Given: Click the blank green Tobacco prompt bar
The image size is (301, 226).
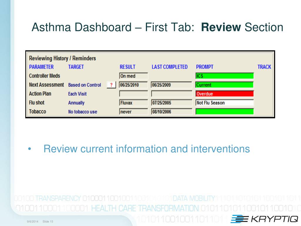Looking at the screenshot, I should click(x=225, y=112).
